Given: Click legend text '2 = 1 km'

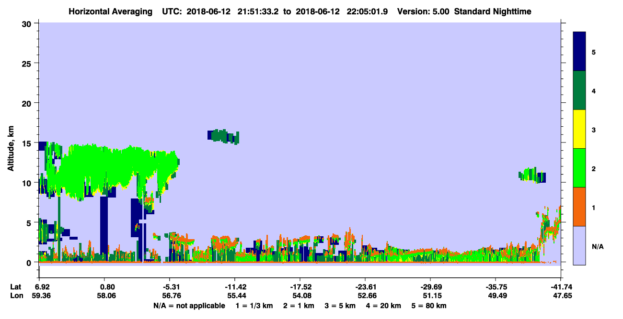Looking at the screenshot, I should (299, 306).
